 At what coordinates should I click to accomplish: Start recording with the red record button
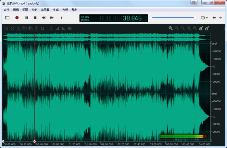point(17,17)
